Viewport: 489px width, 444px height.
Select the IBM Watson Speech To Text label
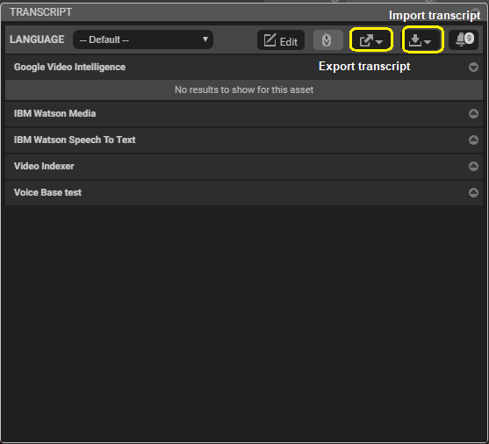point(75,140)
